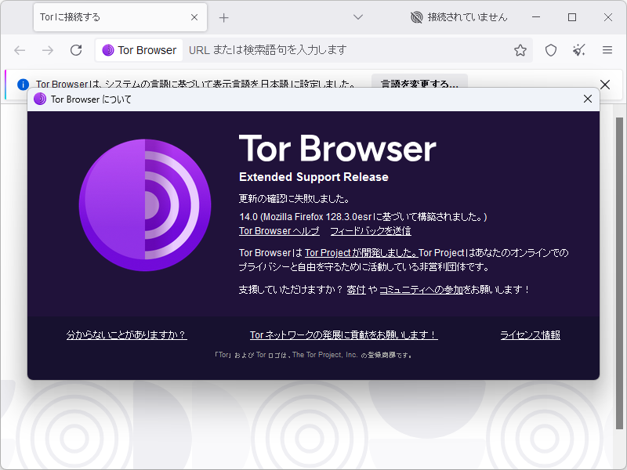Open the application hamburger menu
Image resolution: width=627 pixels, height=470 pixels.
click(606, 49)
